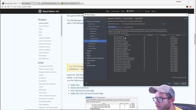Click the help icon in Default Settings dialog
The height and width of the screenshot is (110, 196).
86,83
